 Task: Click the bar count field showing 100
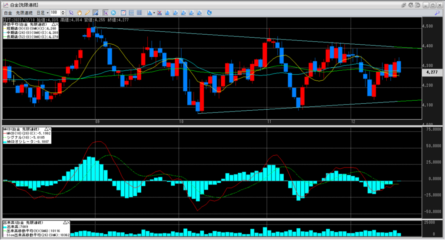[55, 13]
